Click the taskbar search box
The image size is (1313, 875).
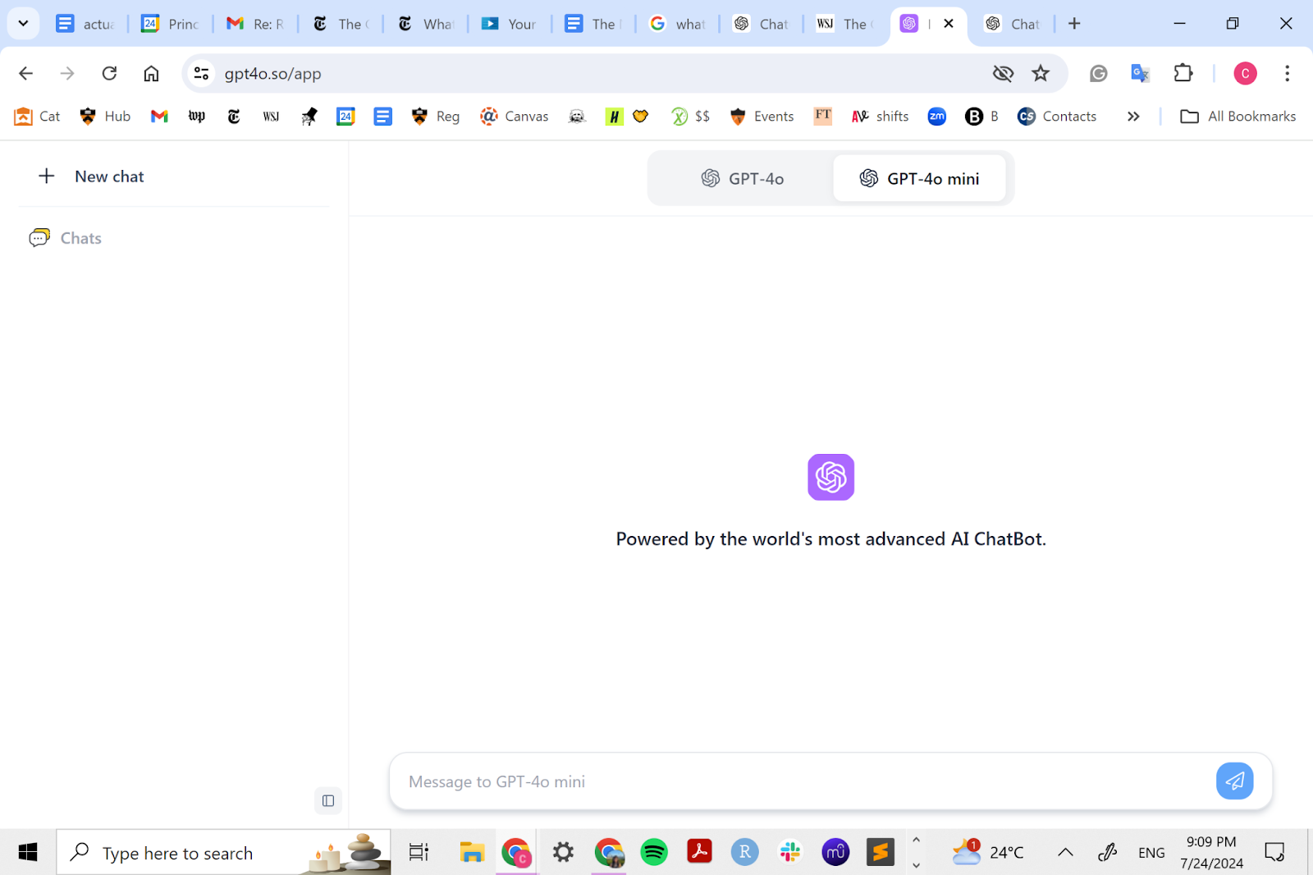pos(224,853)
